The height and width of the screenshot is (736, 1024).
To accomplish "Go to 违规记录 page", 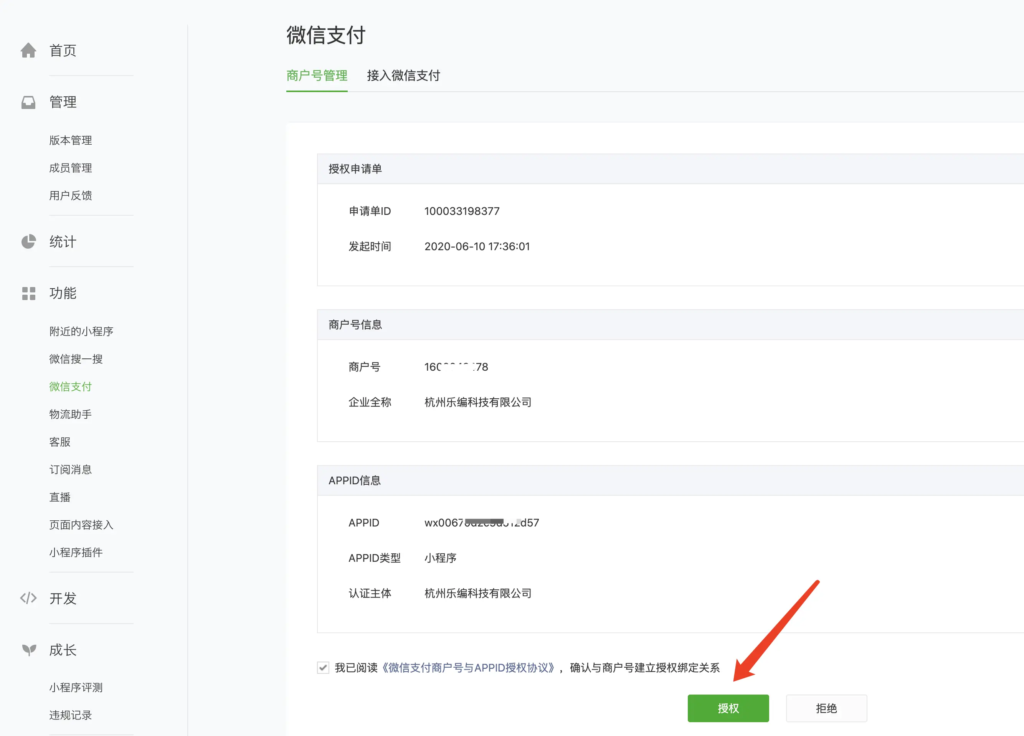I will tap(71, 715).
